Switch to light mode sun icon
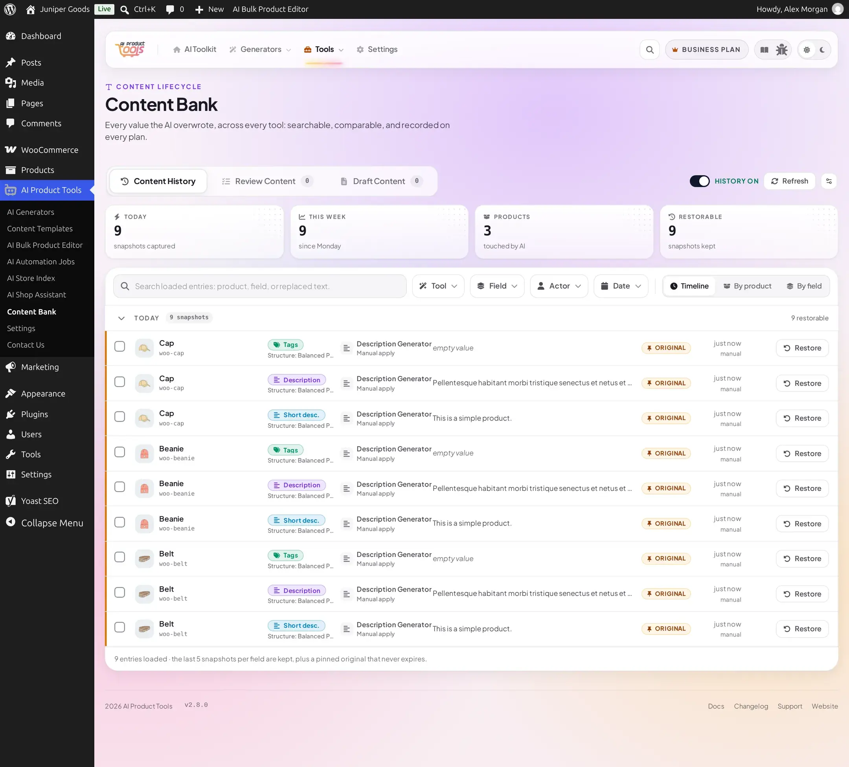 pyautogui.click(x=807, y=50)
